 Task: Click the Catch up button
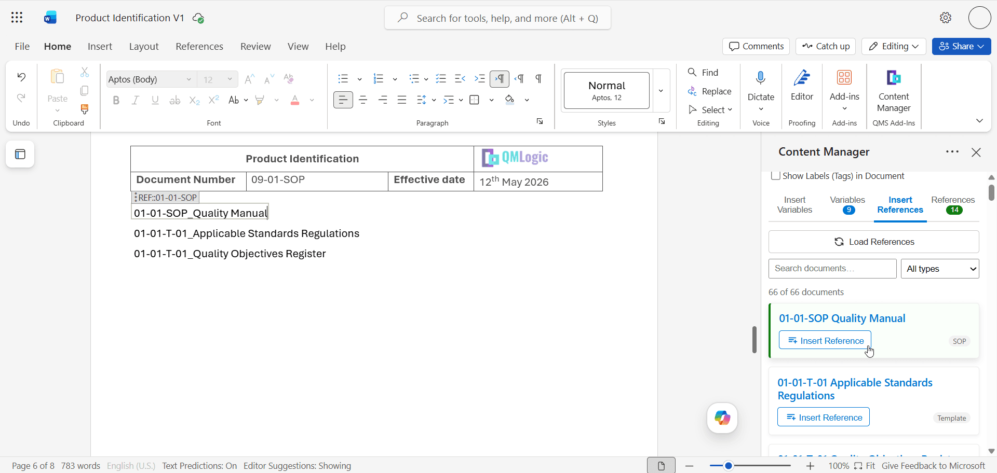tap(826, 46)
